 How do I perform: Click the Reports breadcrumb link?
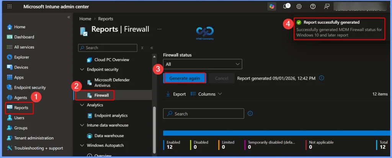(106, 19)
